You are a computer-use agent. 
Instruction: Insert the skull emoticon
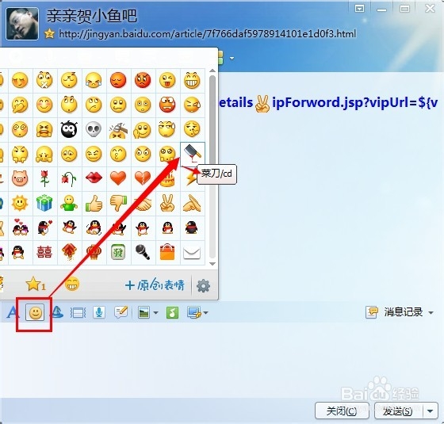pos(94,129)
